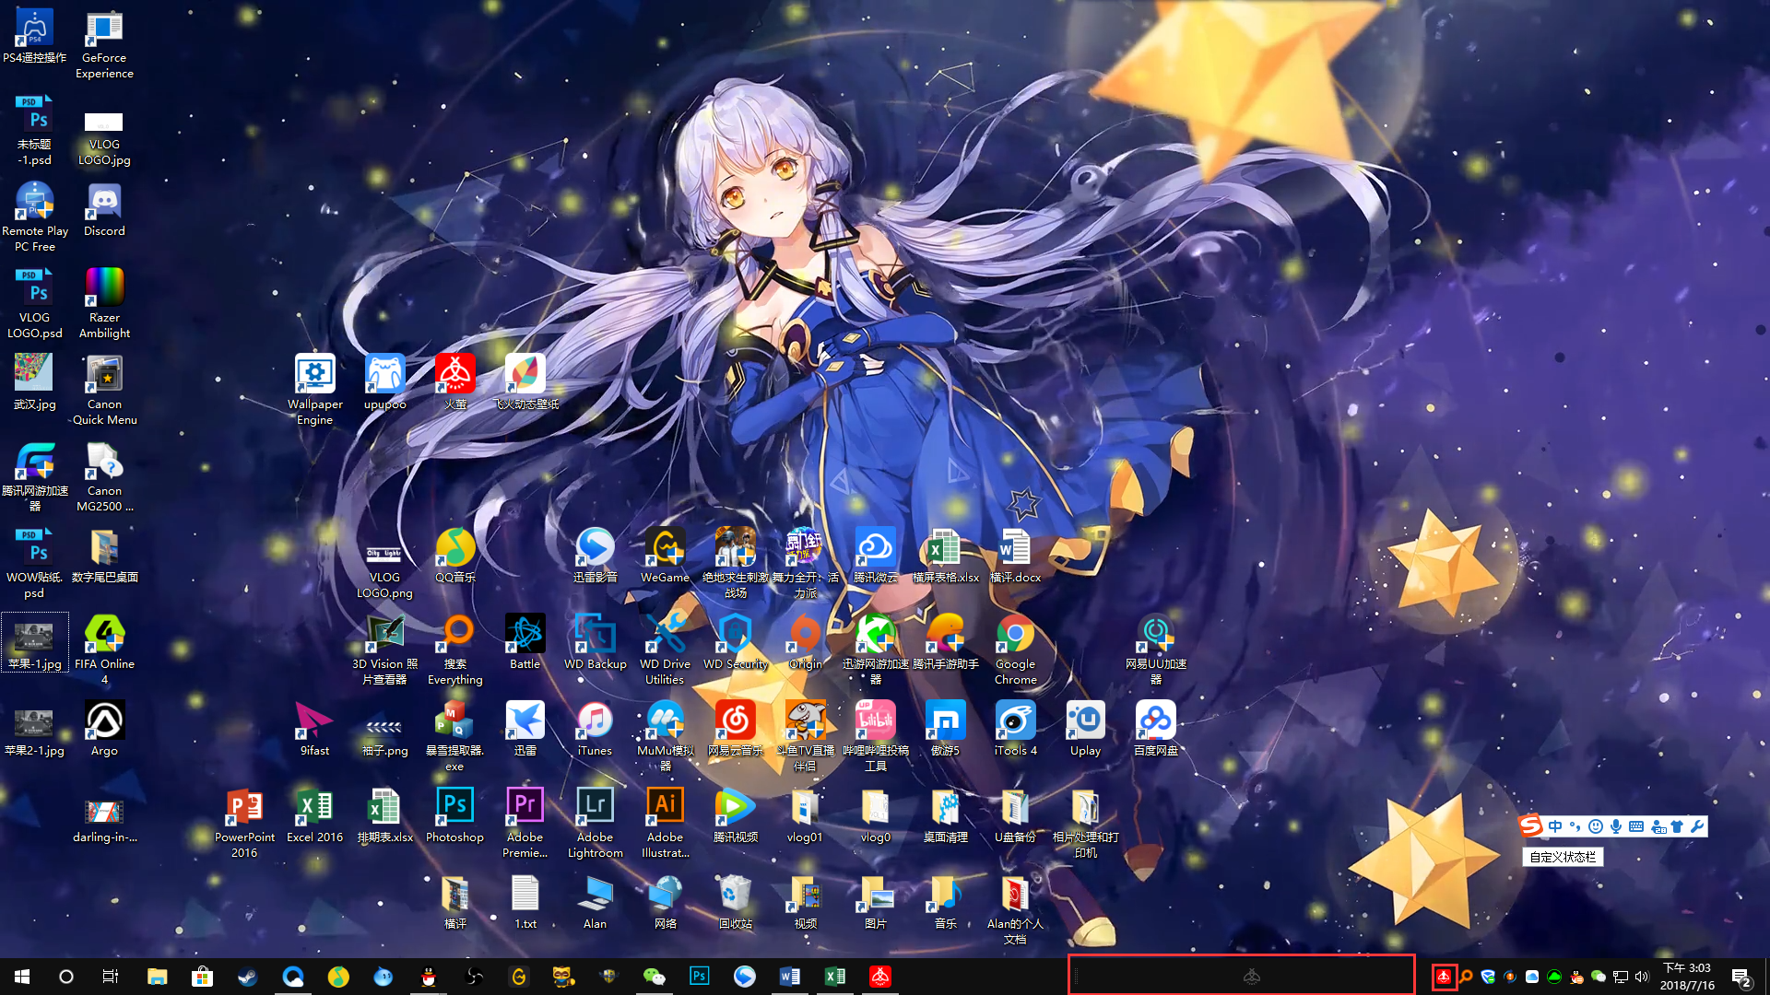Select the 武汉.jpg image file

[x=34, y=382]
